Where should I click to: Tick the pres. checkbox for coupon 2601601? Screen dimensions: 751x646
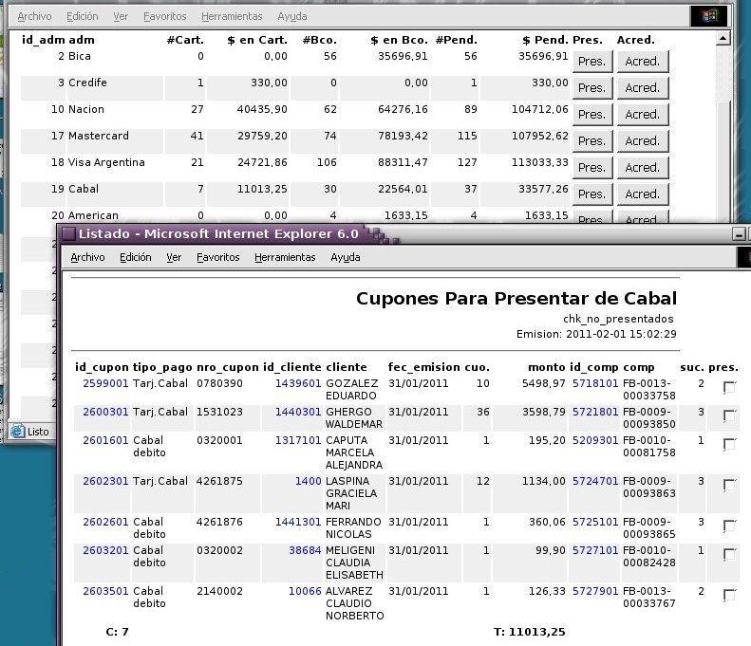click(x=729, y=444)
